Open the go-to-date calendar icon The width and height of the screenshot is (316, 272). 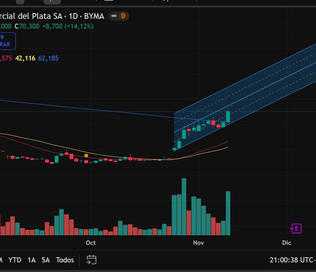point(91,260)
